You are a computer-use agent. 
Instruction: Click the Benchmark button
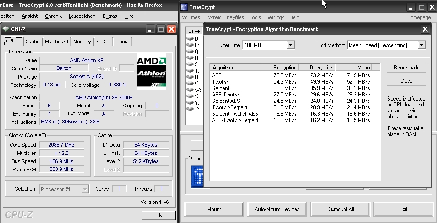pos(406,68)
